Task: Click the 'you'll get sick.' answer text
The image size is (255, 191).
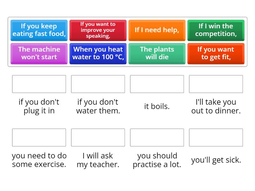Action: click(x=216, y=160)
